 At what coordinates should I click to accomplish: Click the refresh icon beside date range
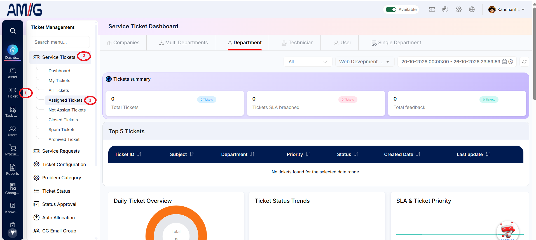[x=524, y=62]
